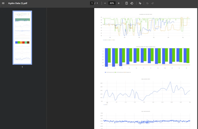Click the total page count in toolbar
The image size is (198, 129).
click(97, 3)
